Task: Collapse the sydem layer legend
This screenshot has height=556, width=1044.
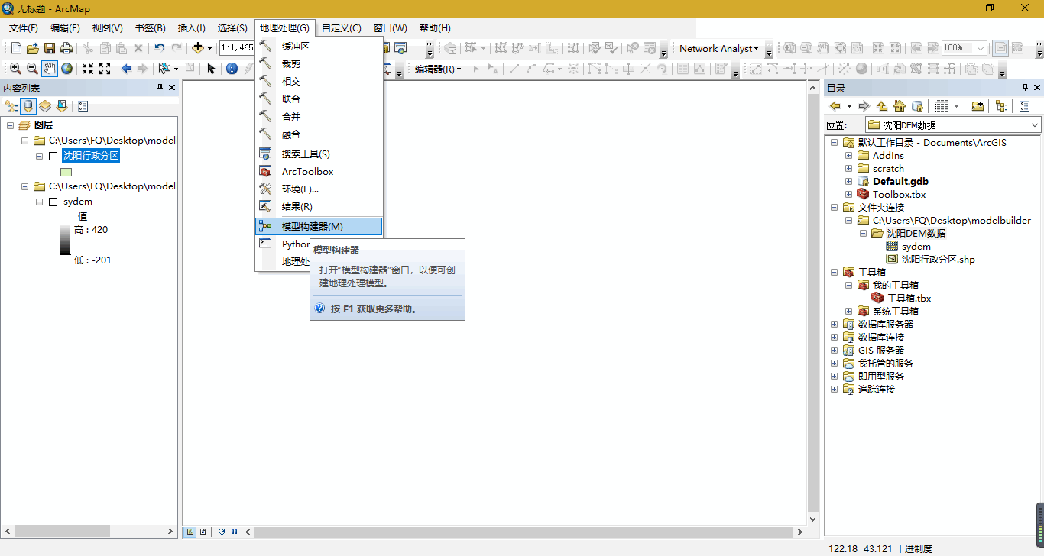Action: [x=40, y=202]
